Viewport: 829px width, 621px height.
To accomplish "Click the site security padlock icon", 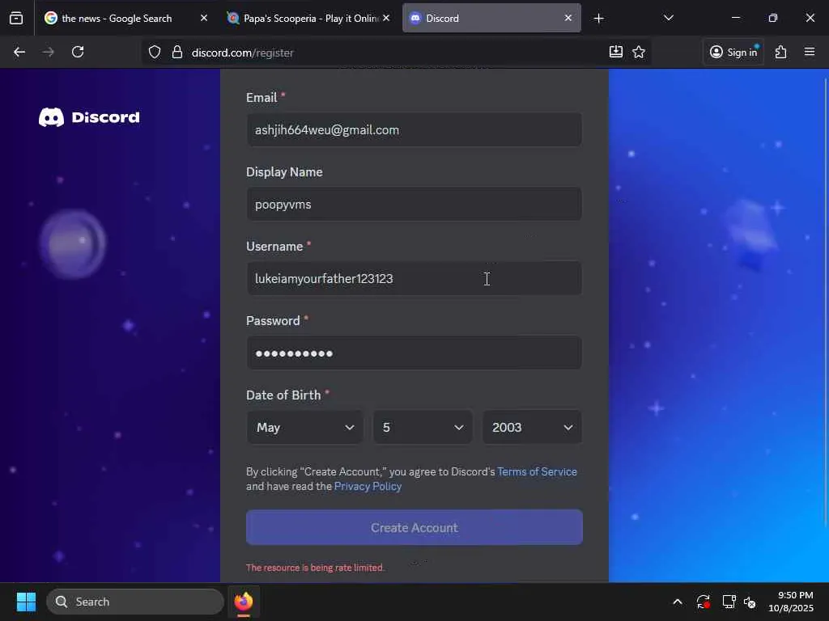I will (x=177, y=52).
